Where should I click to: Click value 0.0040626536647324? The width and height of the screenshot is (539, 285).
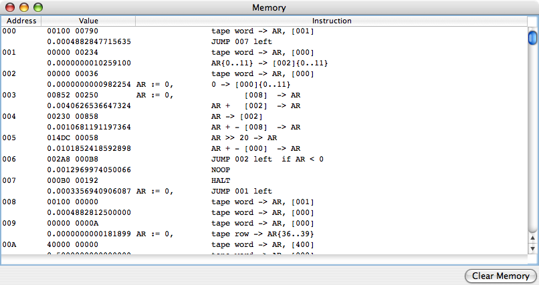89,105
